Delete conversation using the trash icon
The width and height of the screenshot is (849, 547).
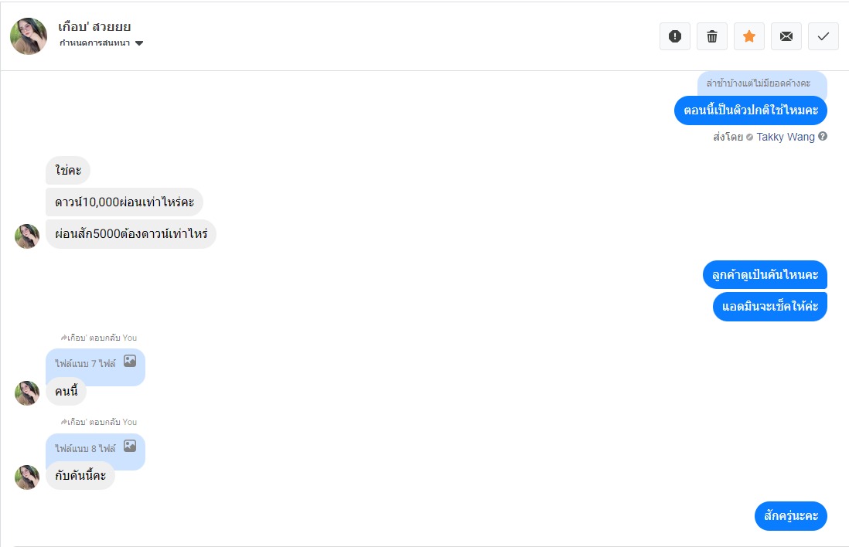711,36
